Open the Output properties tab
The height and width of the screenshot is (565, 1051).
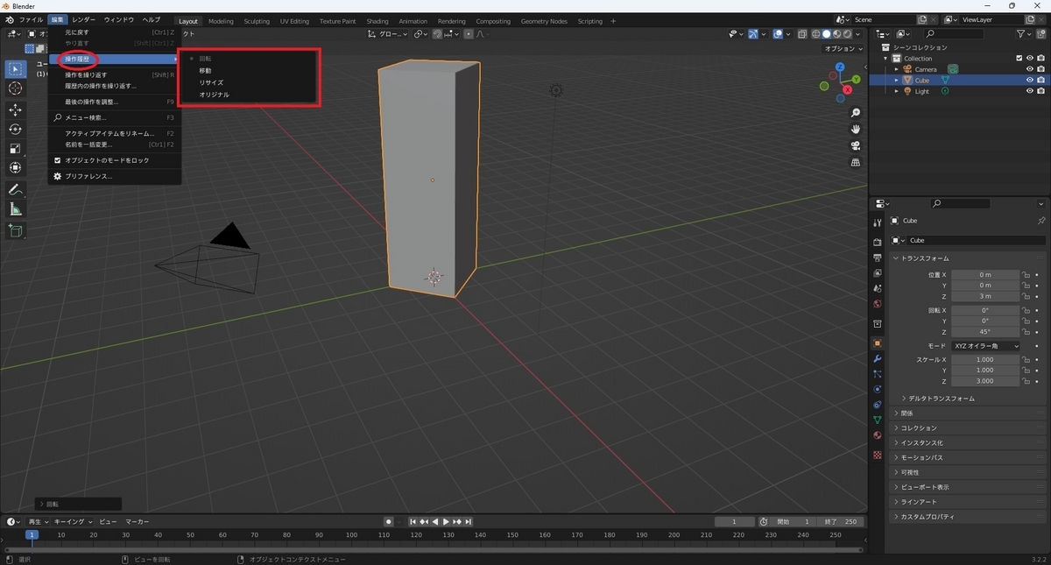coord(877,258)
